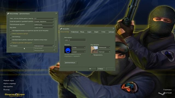Collapse the radar type 'Непрозрачный' dropdown
Screen dimensions: 175x98
point(44,46)
